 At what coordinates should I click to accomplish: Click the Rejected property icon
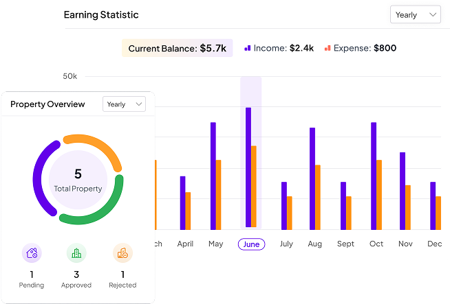(122, 253)
